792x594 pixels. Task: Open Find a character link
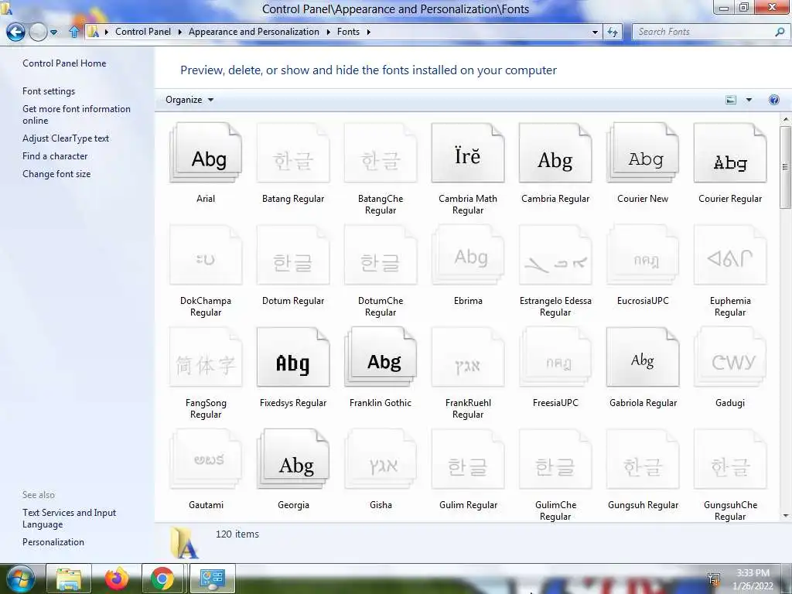coord(55,156)
